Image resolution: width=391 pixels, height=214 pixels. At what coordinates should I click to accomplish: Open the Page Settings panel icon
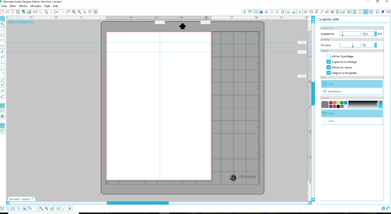pos(355,12)
